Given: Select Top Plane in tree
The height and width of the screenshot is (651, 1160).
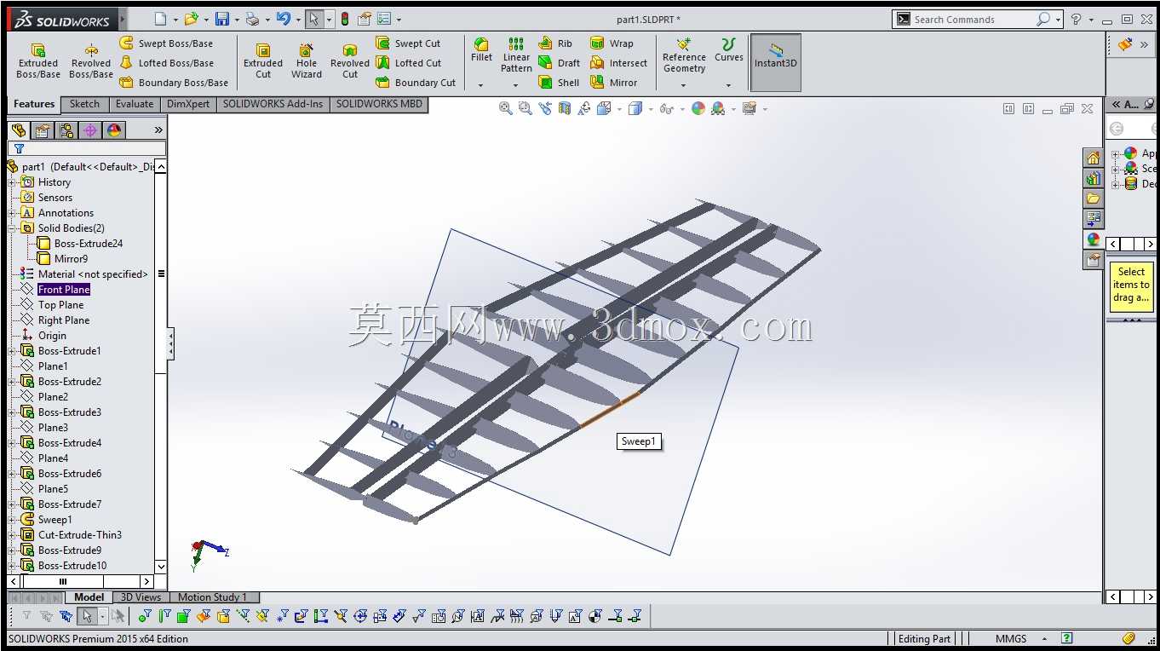Looking at the screenshot, I should [x=61, y=305].
